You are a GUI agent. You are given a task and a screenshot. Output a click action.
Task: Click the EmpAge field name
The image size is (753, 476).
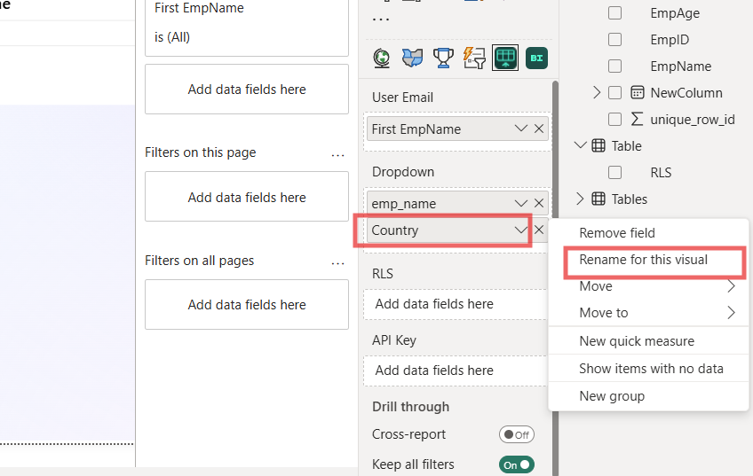(x=675, y=13)
